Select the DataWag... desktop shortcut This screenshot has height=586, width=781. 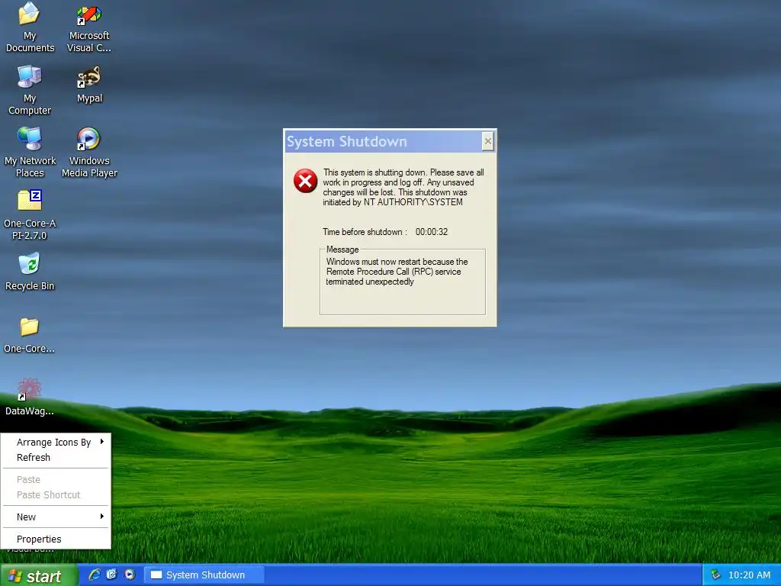click(30, 397)
